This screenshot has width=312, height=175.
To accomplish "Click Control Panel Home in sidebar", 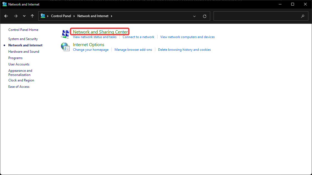I will click(23, 30).
